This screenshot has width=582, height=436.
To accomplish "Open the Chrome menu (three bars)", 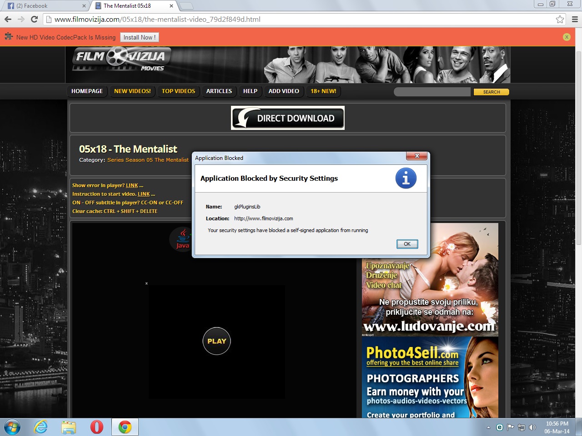I will [x=575, y=19].
